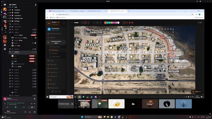Expand the logs category arrow

pos(8,7)
